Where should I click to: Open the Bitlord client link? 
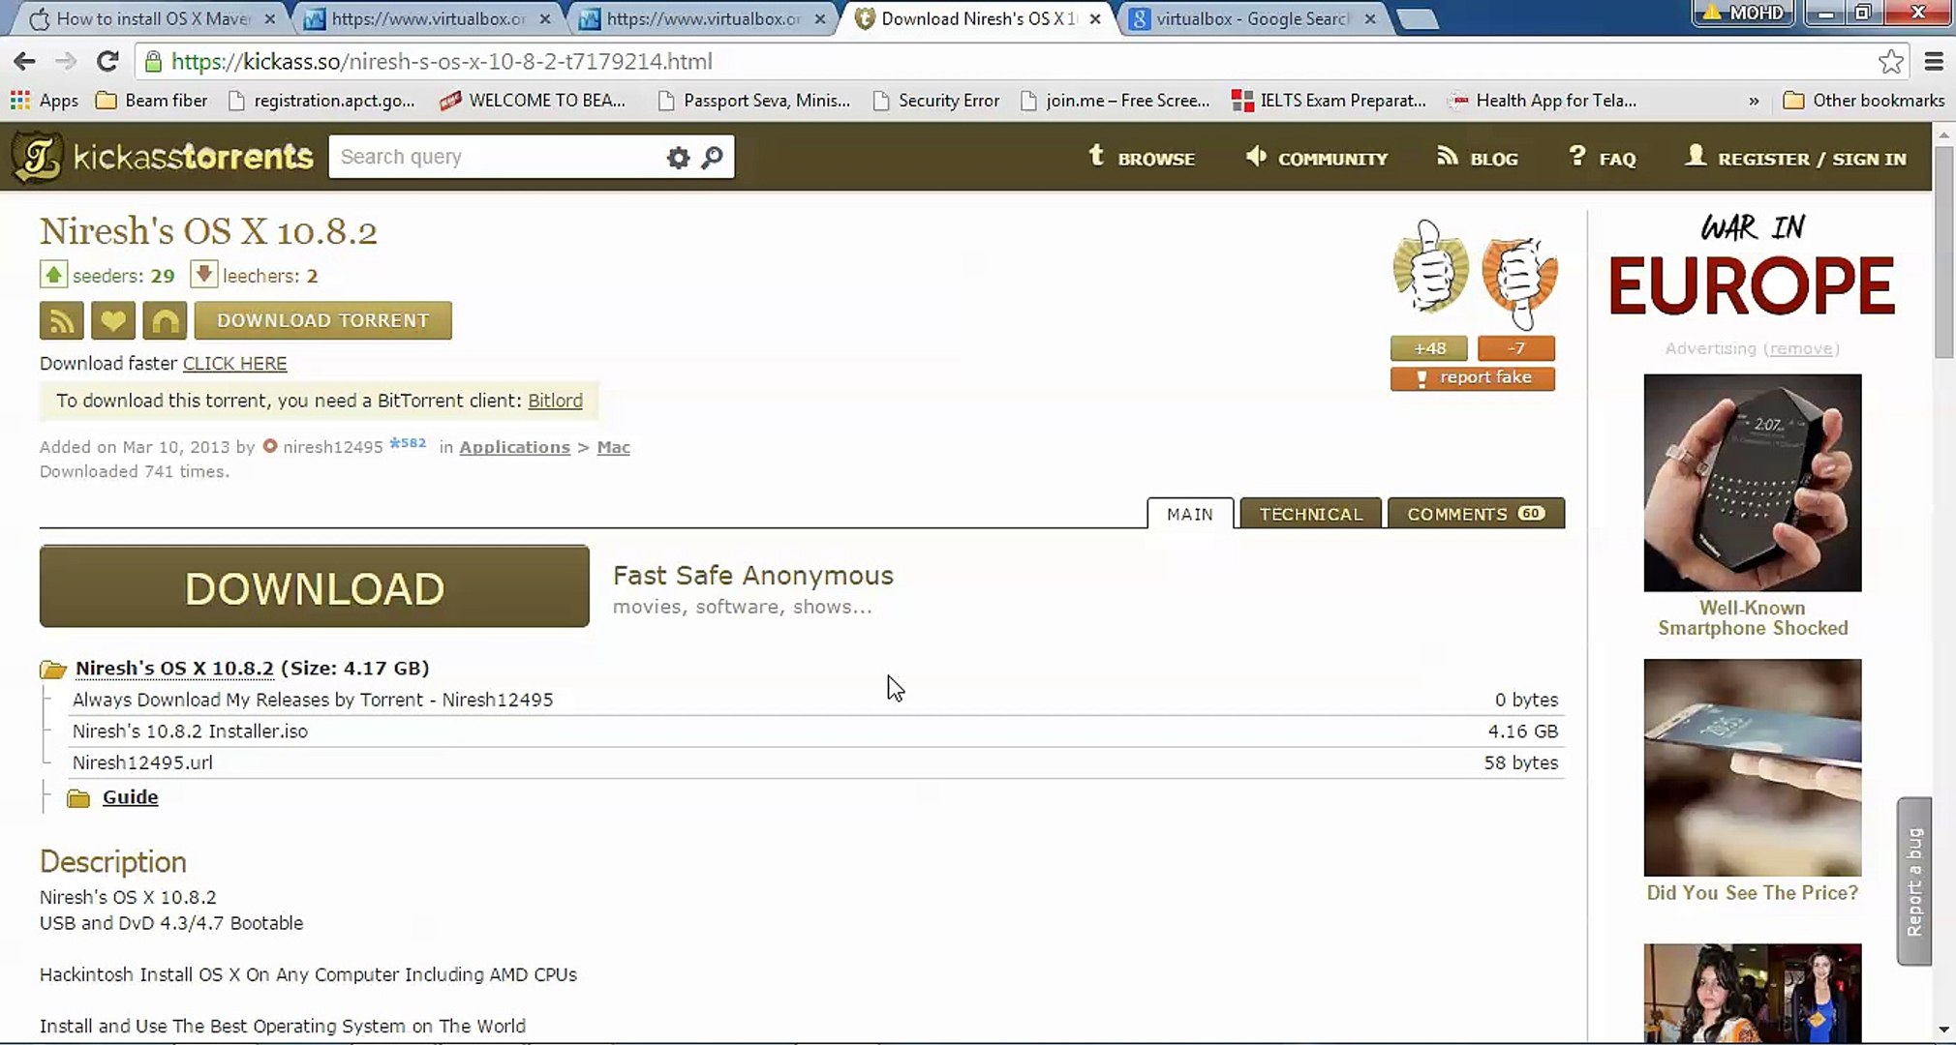tap(555, 401)
